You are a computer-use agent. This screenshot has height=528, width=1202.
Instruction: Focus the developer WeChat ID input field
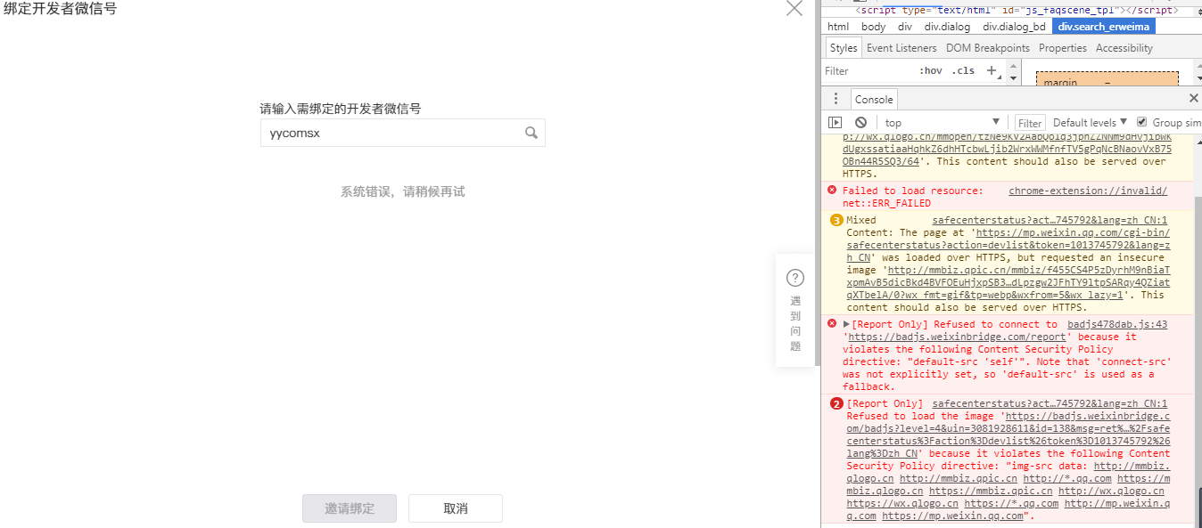coord(402,134)
